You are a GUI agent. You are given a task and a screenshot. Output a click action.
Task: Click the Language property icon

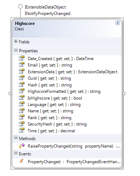pos(22,104)
